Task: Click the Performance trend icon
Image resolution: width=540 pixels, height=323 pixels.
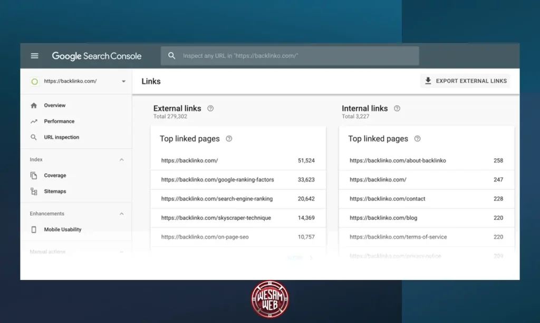Action: [34, 121]
